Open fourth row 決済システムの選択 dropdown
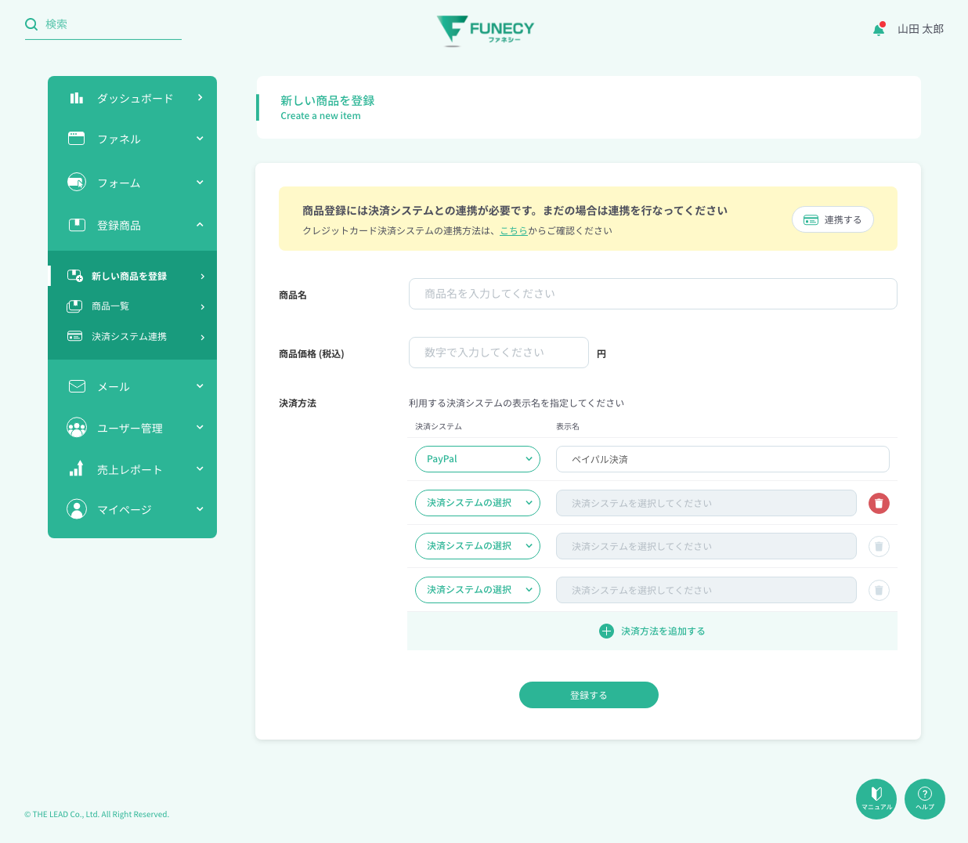This screenshot has width=968, height=843. pyautogui.click(x=478, y=590)
